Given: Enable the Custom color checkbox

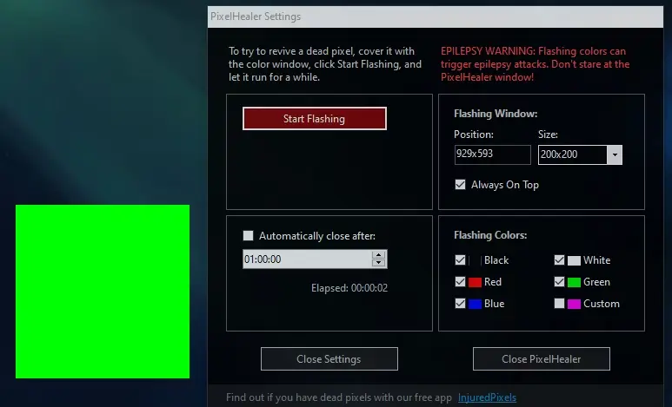Looking at the screenshot, I should (x=559, y=304).
